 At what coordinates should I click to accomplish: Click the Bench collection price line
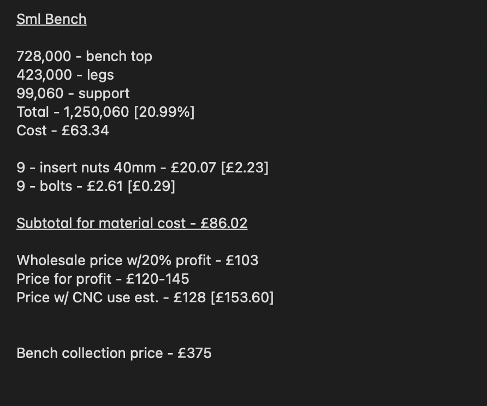pyautogui.click(x=114, y=353)
